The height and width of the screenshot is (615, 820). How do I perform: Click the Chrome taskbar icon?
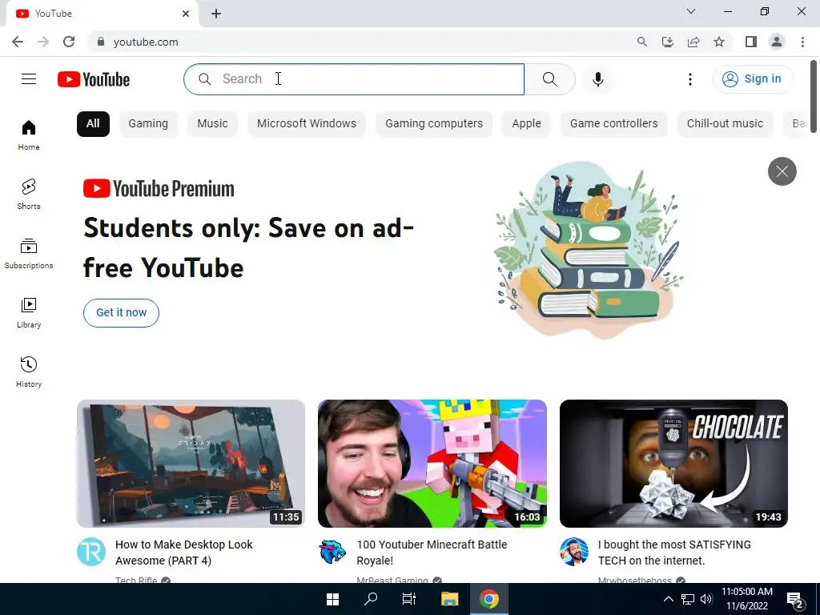point(489,599)
